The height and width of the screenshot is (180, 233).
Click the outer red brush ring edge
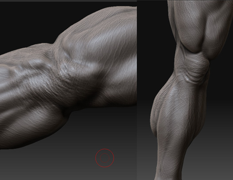tap(105, 149)
